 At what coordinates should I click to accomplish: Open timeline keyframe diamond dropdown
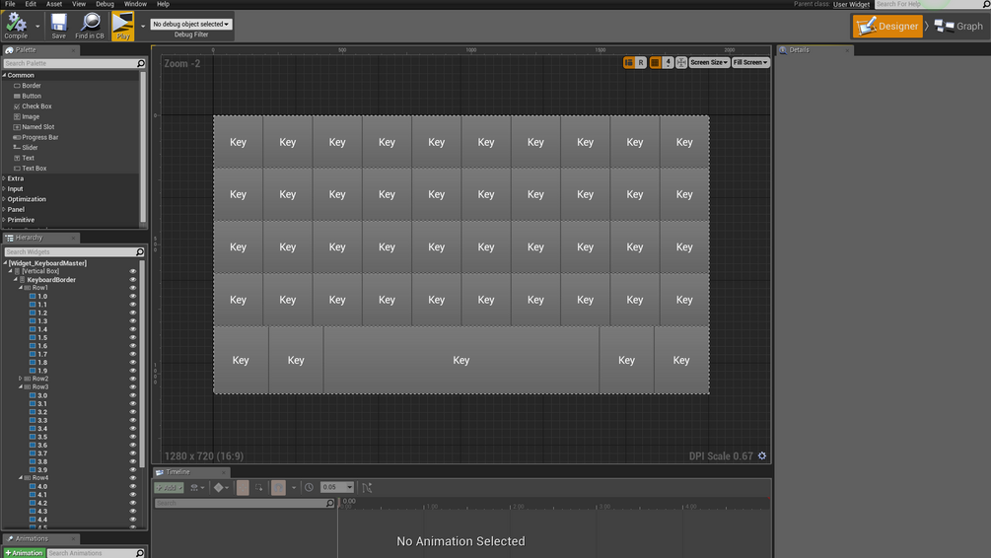[221, 487]
